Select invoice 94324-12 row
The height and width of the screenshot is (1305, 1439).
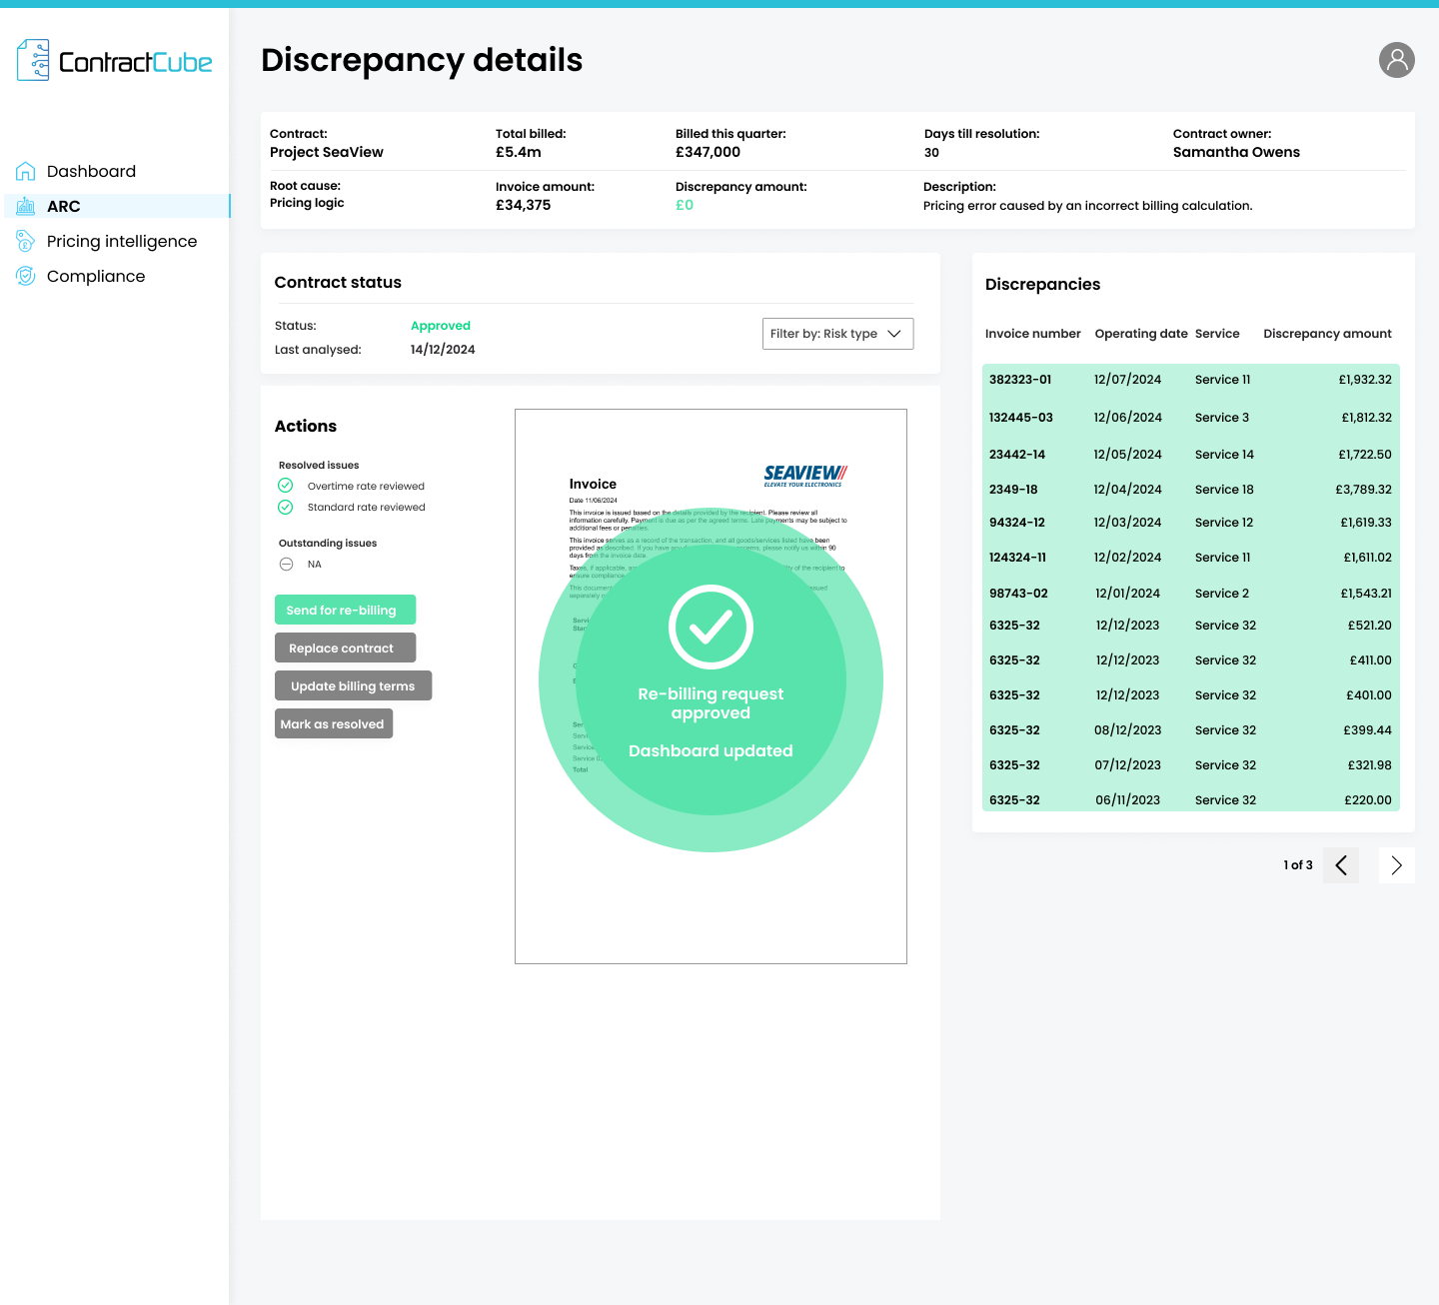[x=1191, y=523]
